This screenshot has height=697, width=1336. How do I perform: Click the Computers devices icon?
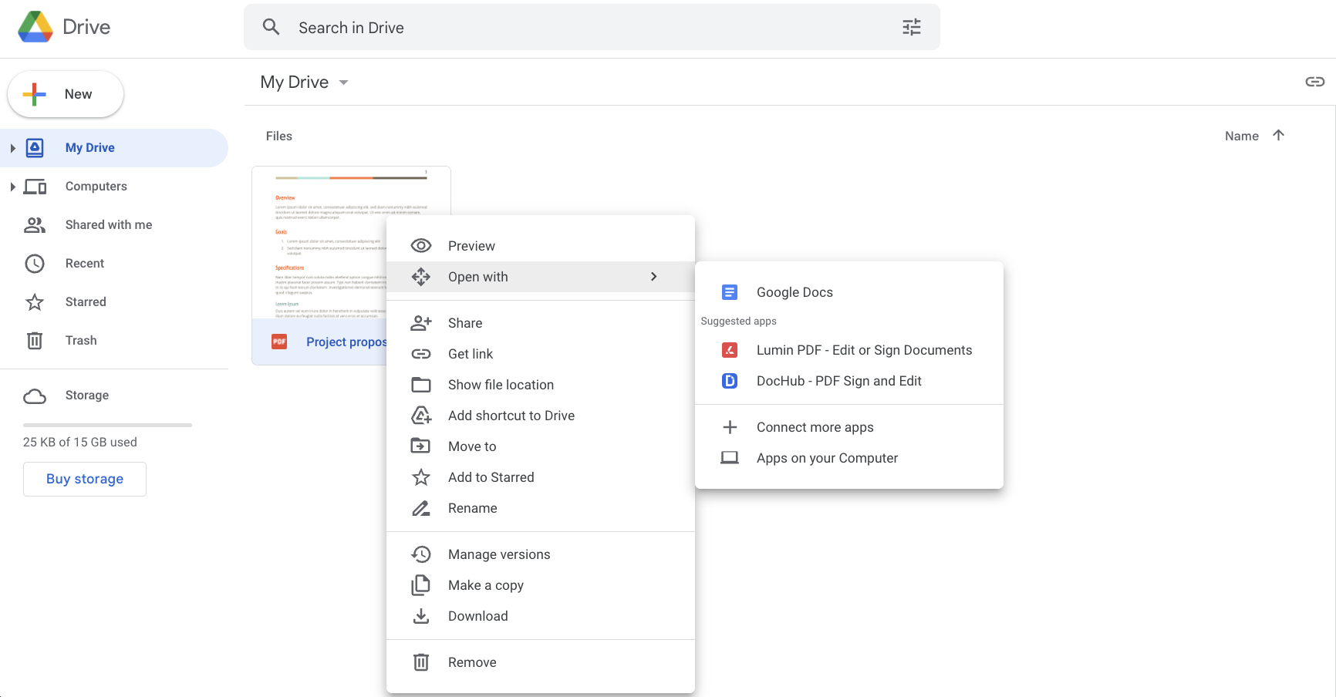pos(35,187)
